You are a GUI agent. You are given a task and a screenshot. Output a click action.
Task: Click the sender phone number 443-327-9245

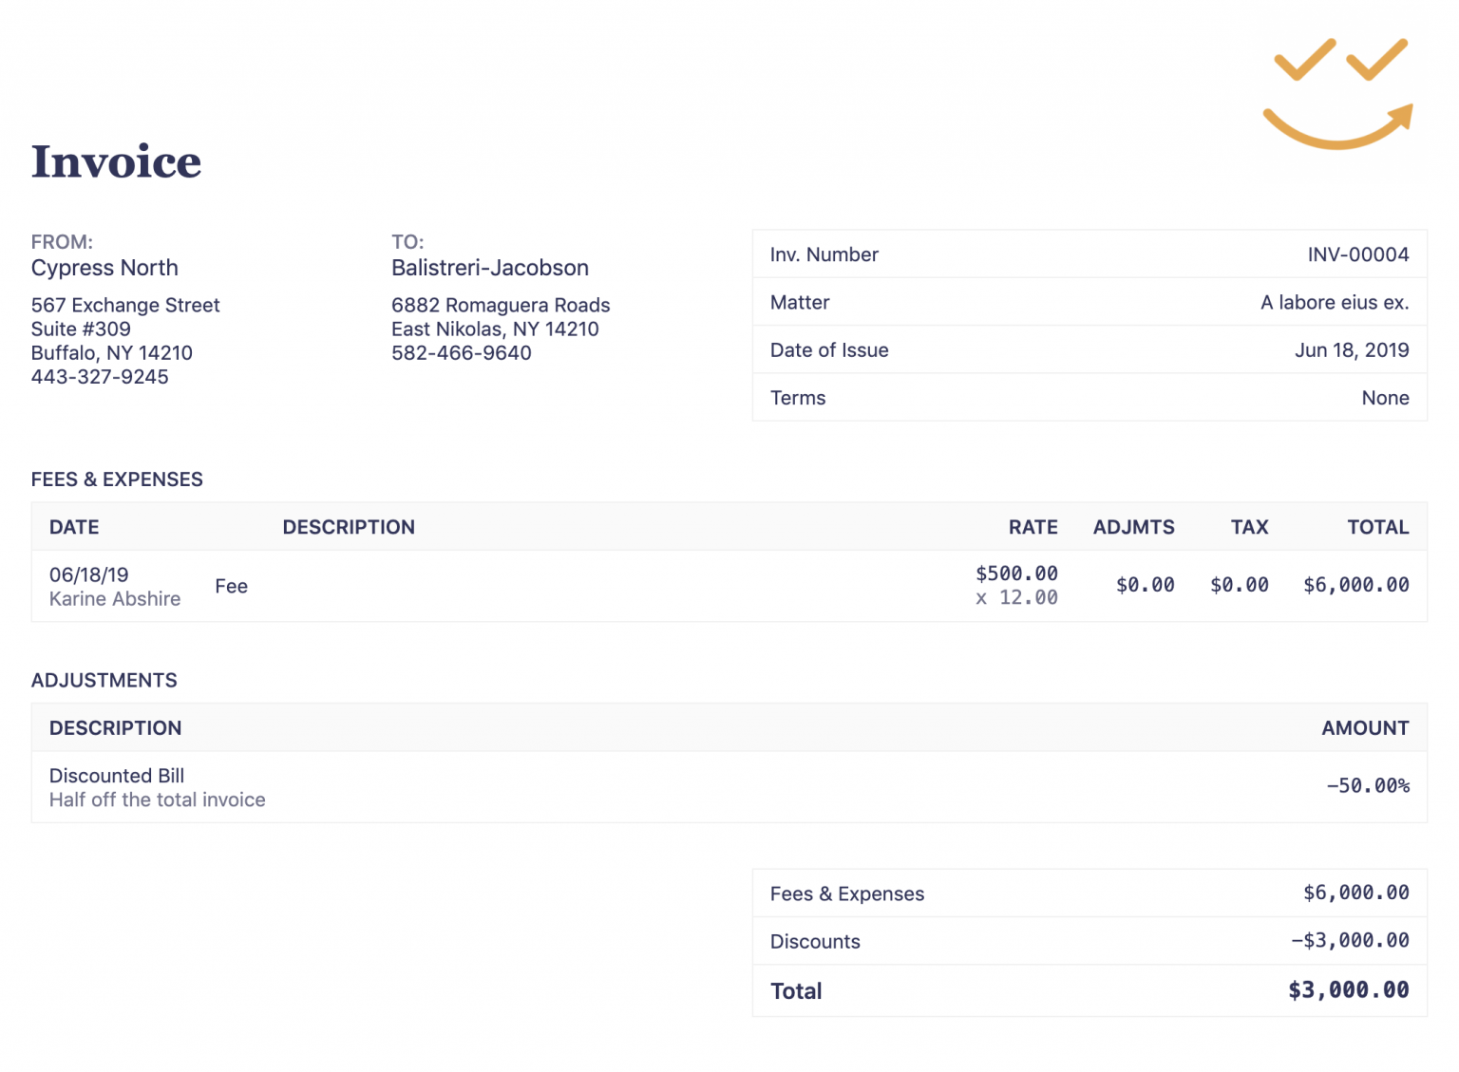coord(100,377)
